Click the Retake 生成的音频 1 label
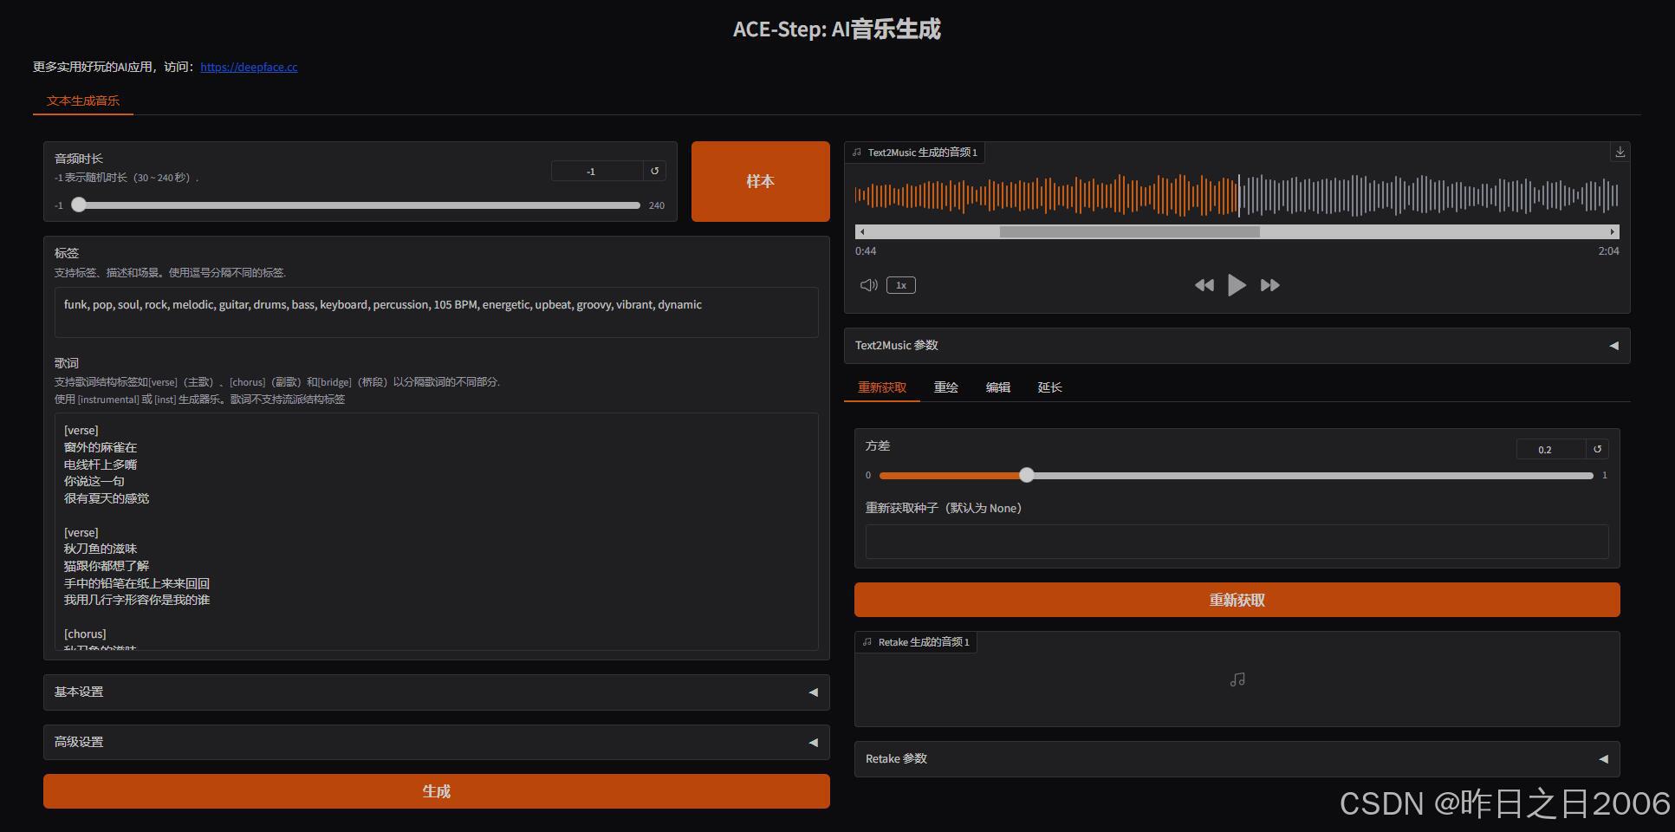Image resolution: width=1675 pixels, height=832 pixels. tap(916, 642)
